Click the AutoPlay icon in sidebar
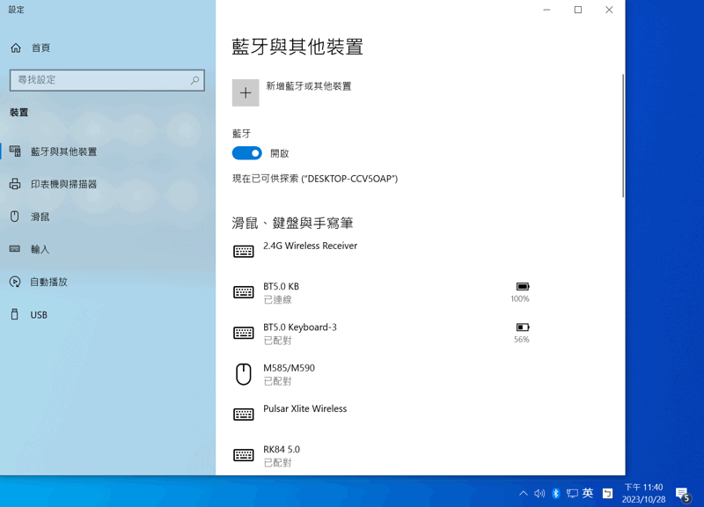This screenshot has height=507, width=704. (x=15, y=282)
